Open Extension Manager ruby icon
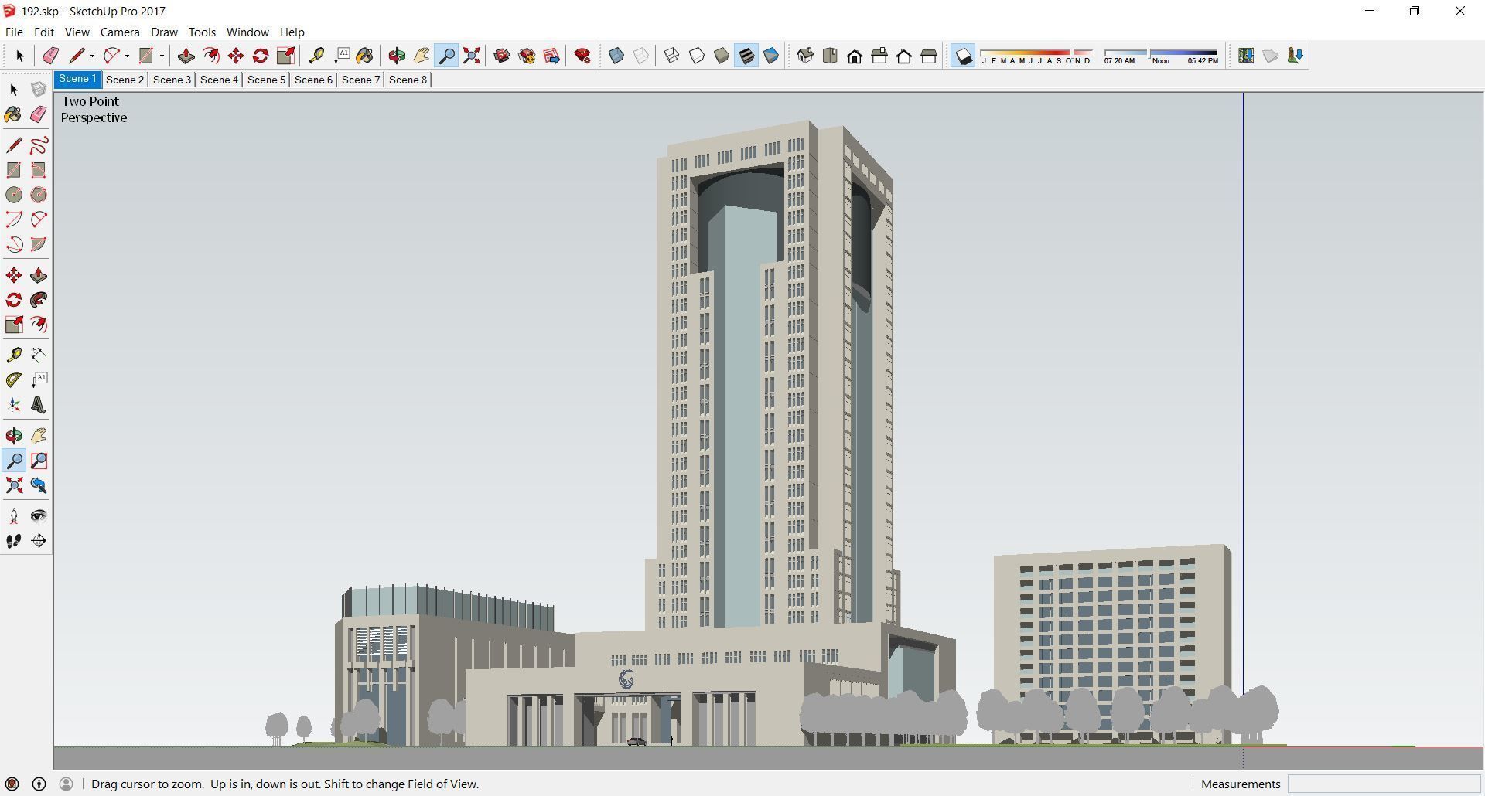1485x796 pixels. [x=582, y=56]
